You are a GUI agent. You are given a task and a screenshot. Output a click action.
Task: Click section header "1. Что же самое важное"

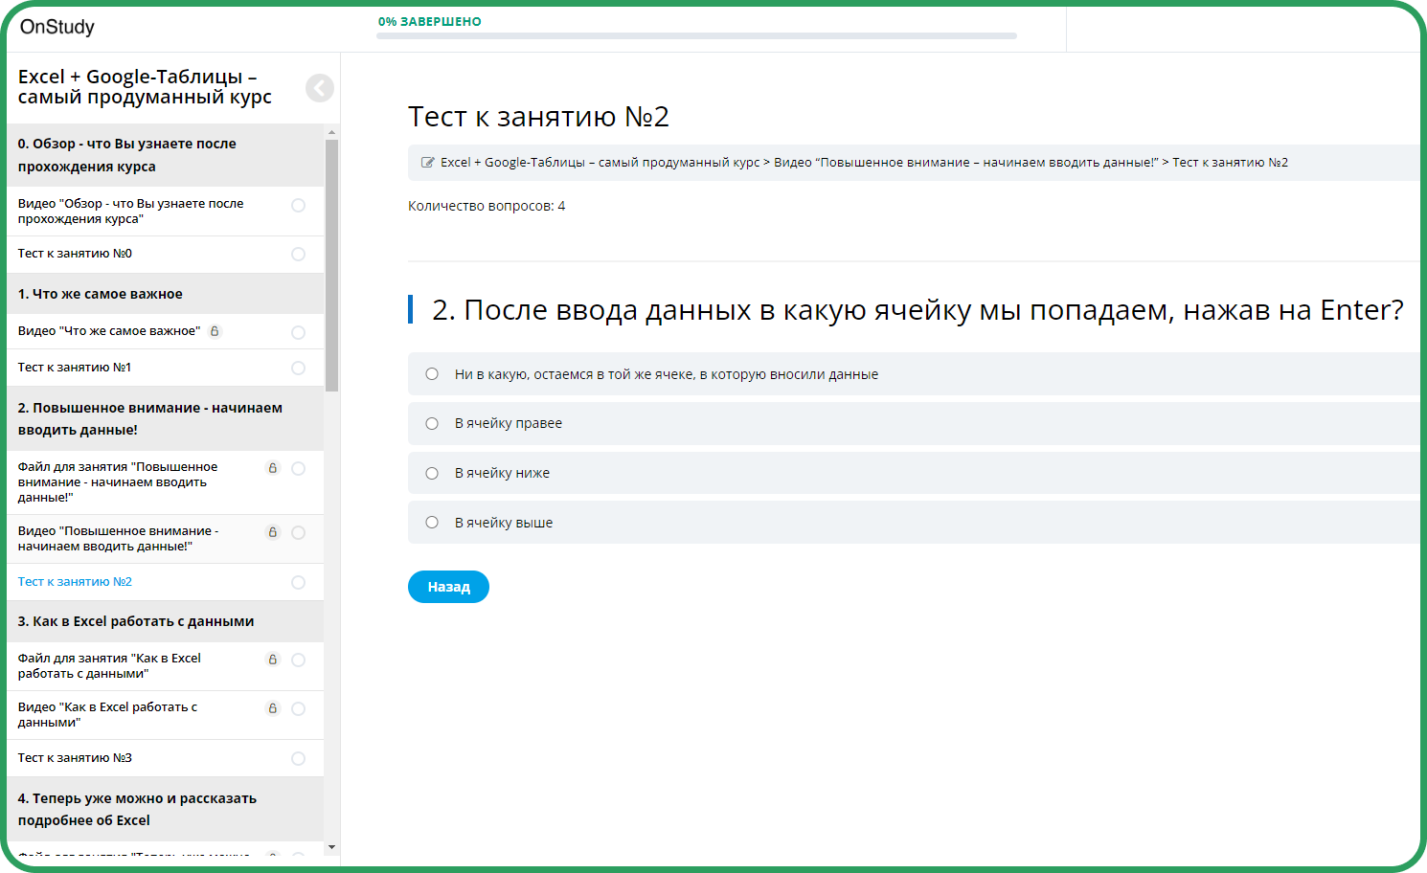[x=166, y=294]
